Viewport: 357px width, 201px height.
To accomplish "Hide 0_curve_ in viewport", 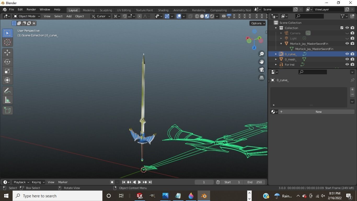I will (x=347, y=54).
